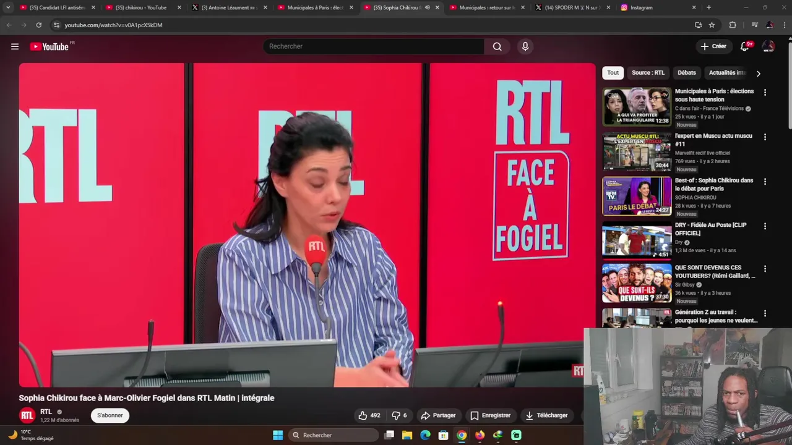This screenshot has width=792, height=445.
Task: Open the YouTube hamburger guide menu
Action: click(x=15, y=46)
